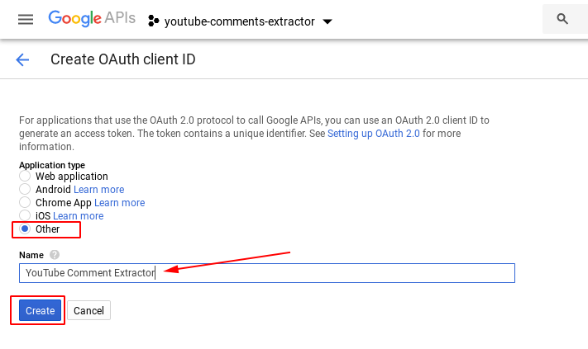
Task: Click the Create button
Action: click(40, 310)
